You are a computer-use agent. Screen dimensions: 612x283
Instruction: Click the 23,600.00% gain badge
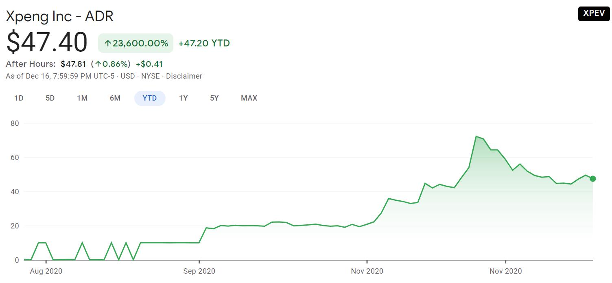click(x=136, y=43)
